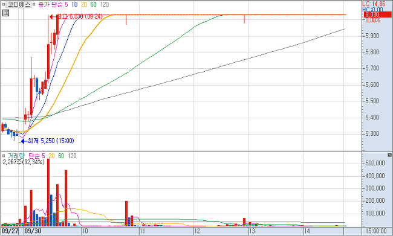Click the red volume bar near 11 o'clock
Image resolution: width=393 pixels, height=236 pixels.
126,214
